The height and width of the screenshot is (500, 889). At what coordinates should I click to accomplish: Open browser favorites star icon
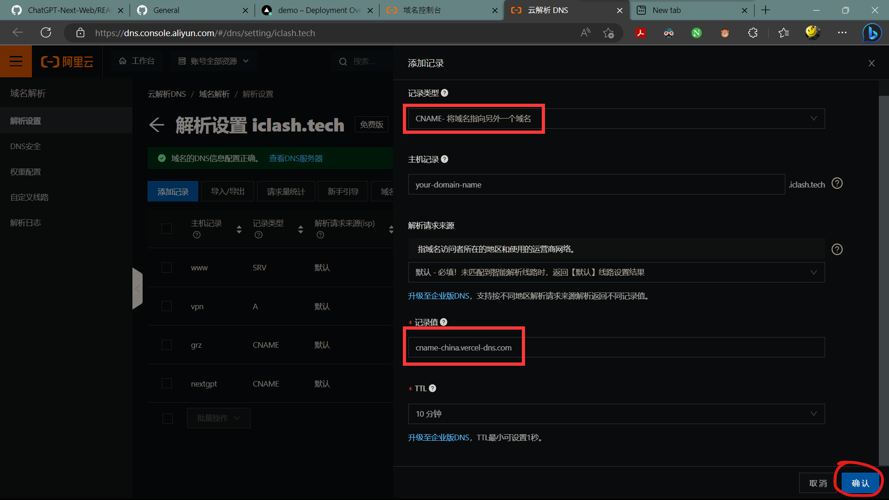(783, 33)
